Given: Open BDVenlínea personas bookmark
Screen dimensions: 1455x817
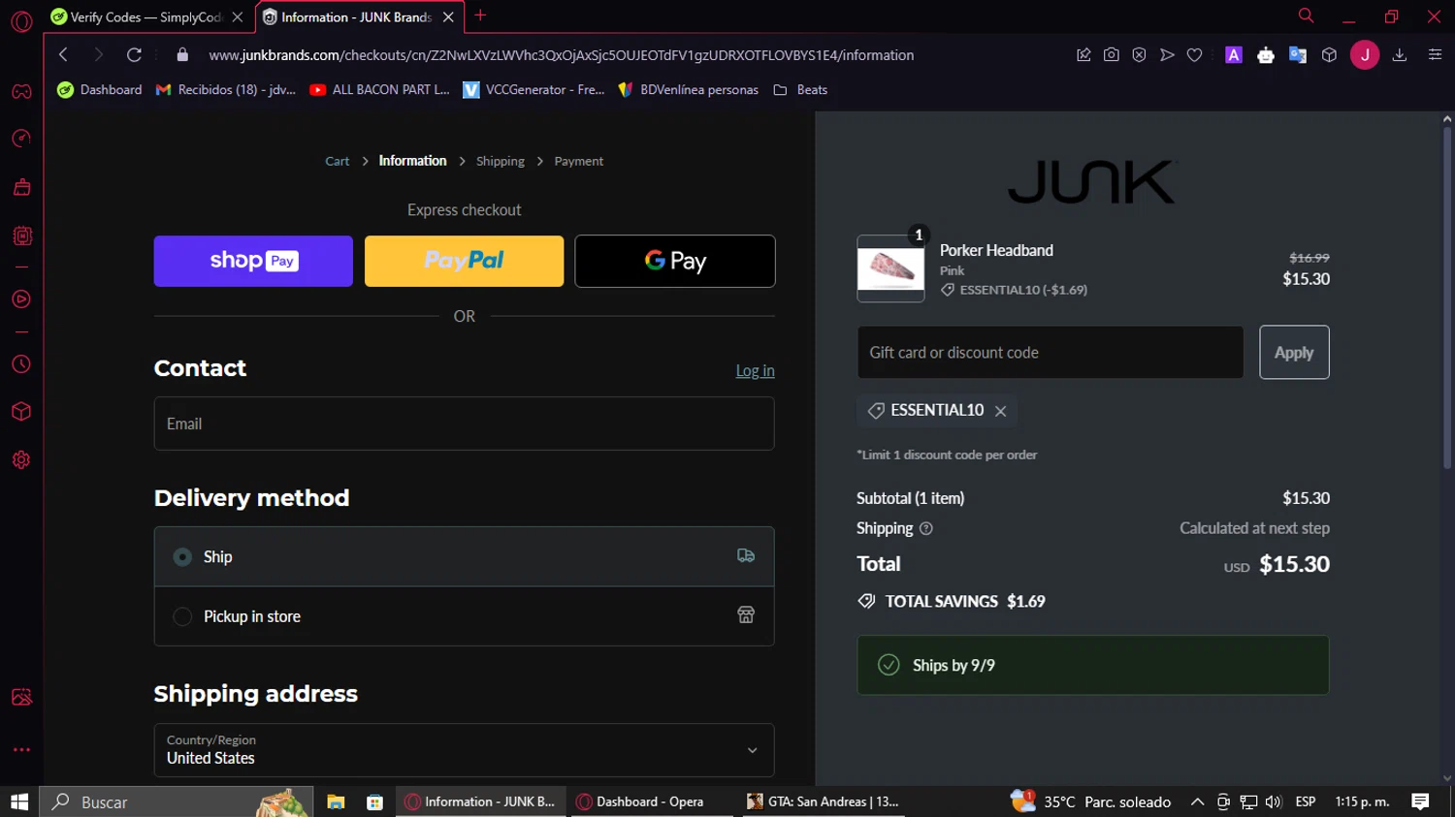Looking at the screenshot, I should (689, 90).
